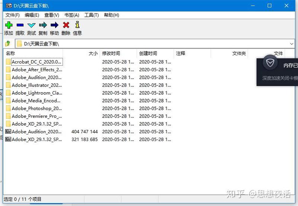This screenshot has width=298, height=206.
Task: Click the Adobe_Illustrator_202... file name
Action: point(37,85)
